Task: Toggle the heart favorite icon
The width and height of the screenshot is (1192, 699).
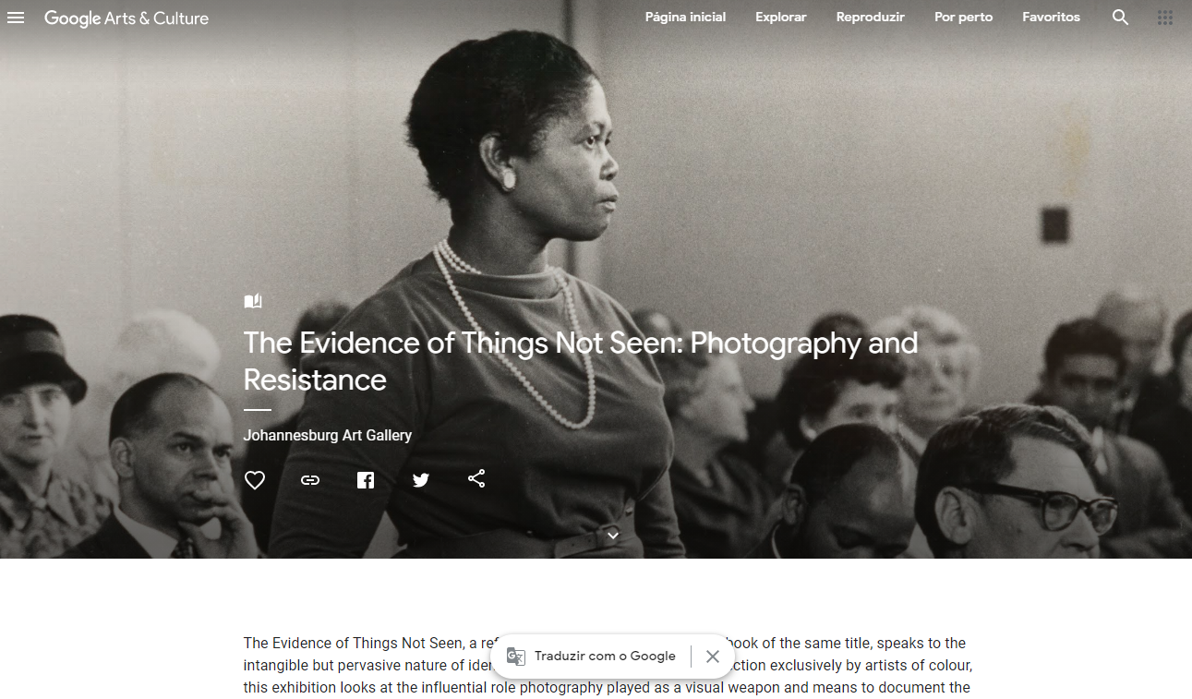Action: (x=255, y=480)
